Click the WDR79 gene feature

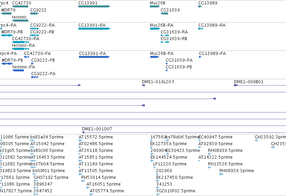click(6, 13)
